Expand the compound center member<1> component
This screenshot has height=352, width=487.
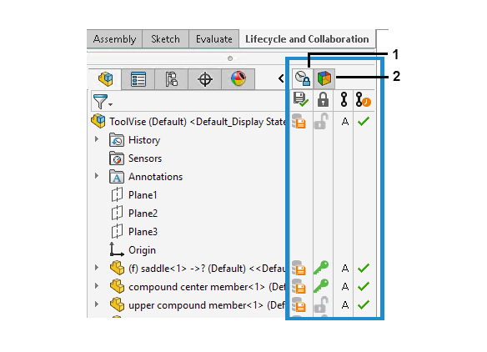(x=97, y=286)
